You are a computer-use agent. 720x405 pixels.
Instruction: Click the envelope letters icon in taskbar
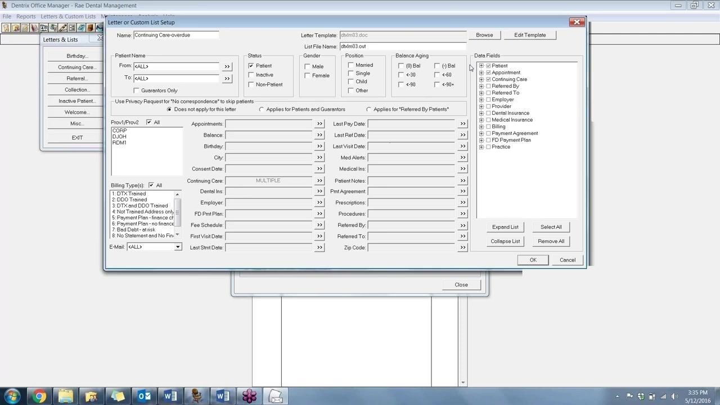click(276, 397)
